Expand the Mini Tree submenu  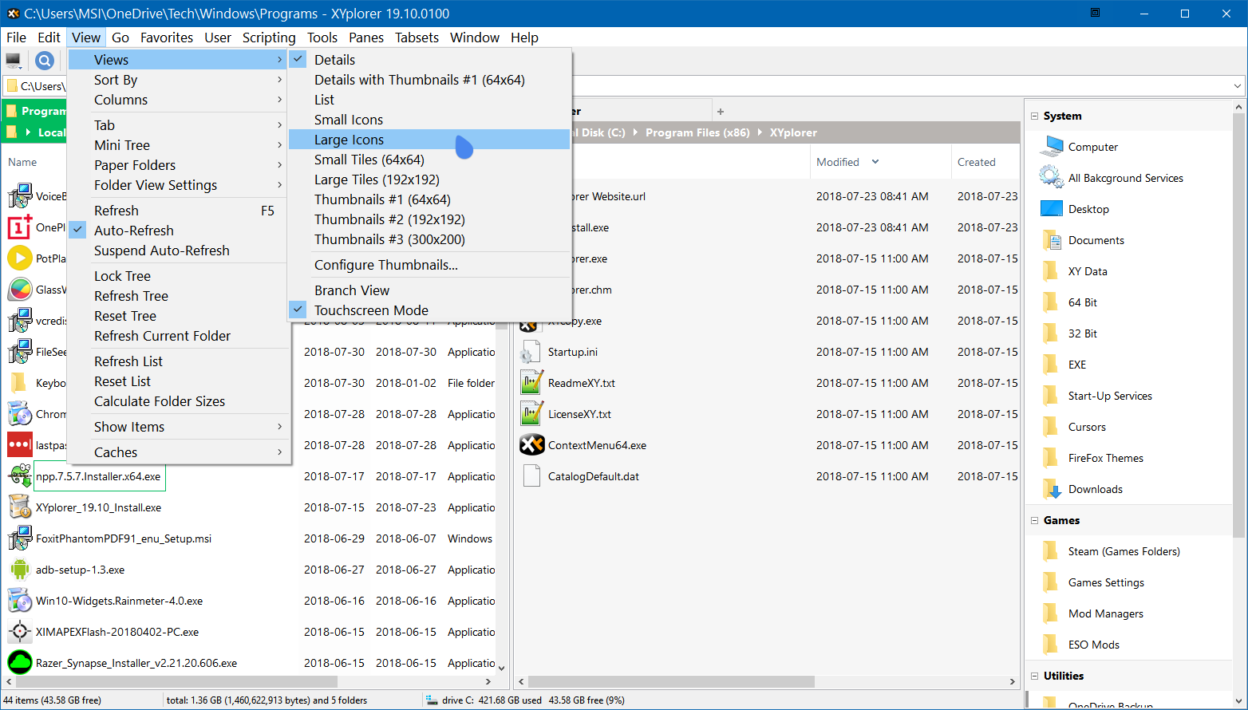tap(177, 145)
